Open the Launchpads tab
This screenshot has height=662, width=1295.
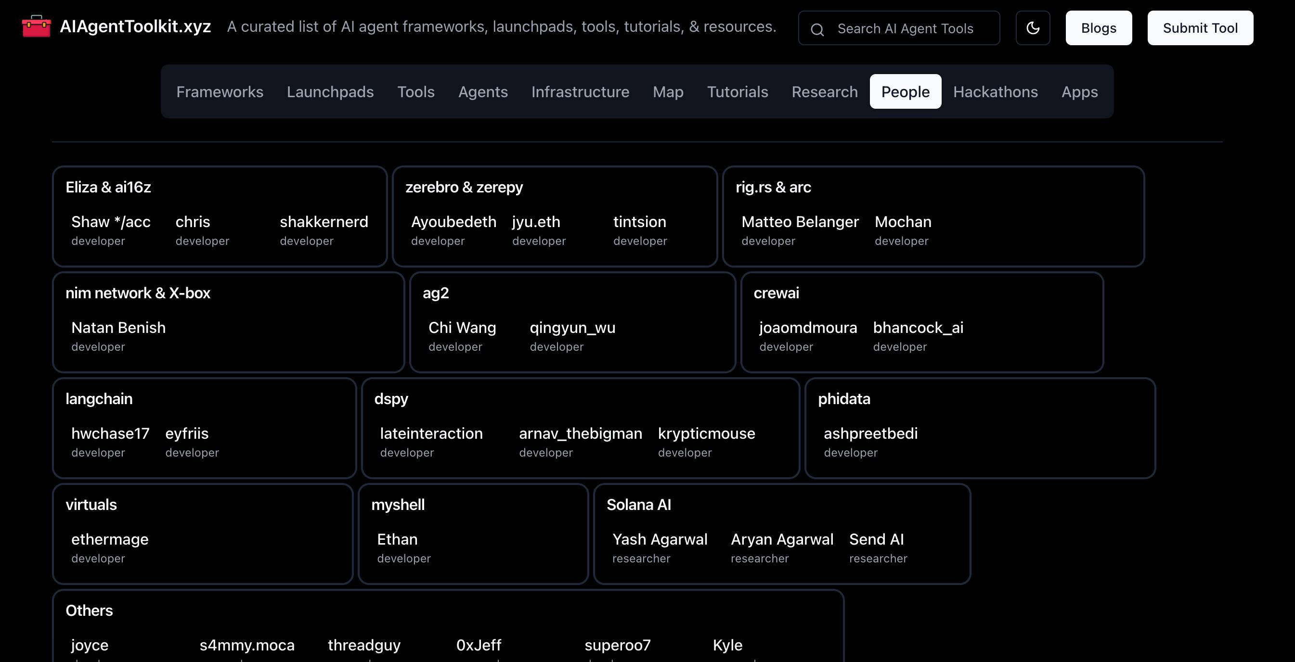tap(330, 92)
